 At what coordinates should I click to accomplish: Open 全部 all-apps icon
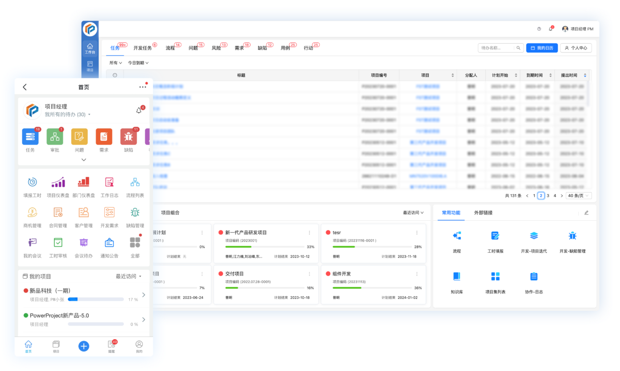[135, 242]
